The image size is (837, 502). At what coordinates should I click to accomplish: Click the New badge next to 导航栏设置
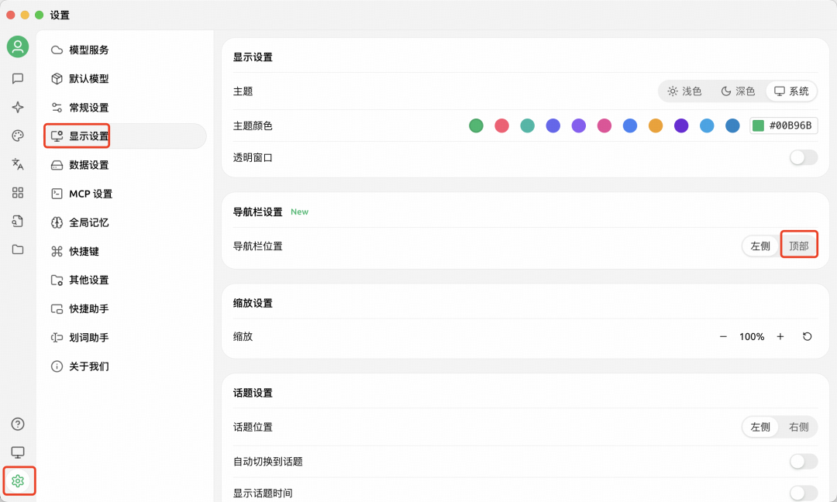[x=299, y=211]
